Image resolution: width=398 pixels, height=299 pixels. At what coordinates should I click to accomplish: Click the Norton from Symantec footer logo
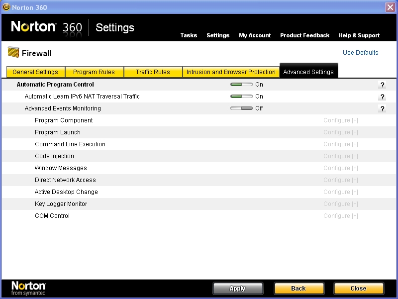coord(28,288)
